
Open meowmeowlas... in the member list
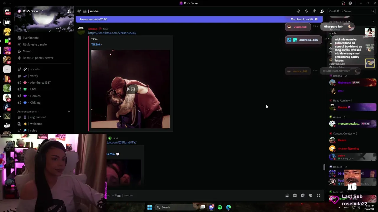(x=352, y=124)
